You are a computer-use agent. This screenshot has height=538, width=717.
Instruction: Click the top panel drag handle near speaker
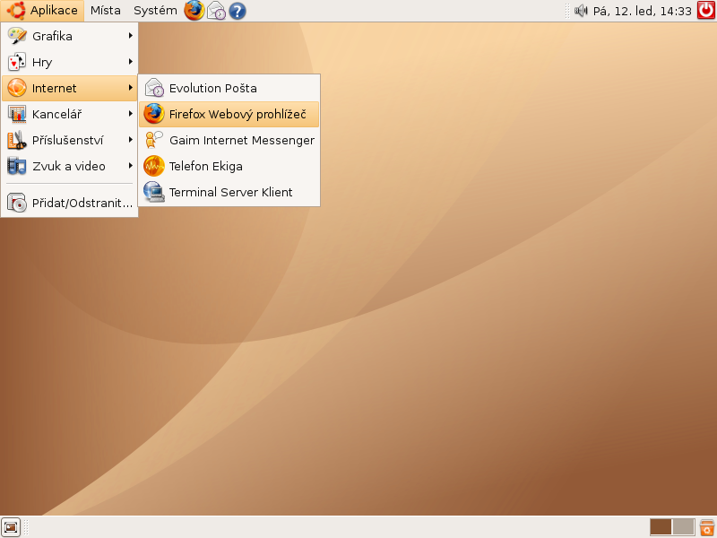[x=567, y=11]
